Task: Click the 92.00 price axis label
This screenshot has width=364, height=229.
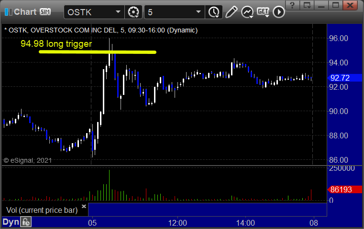Action: pos(339,87)
